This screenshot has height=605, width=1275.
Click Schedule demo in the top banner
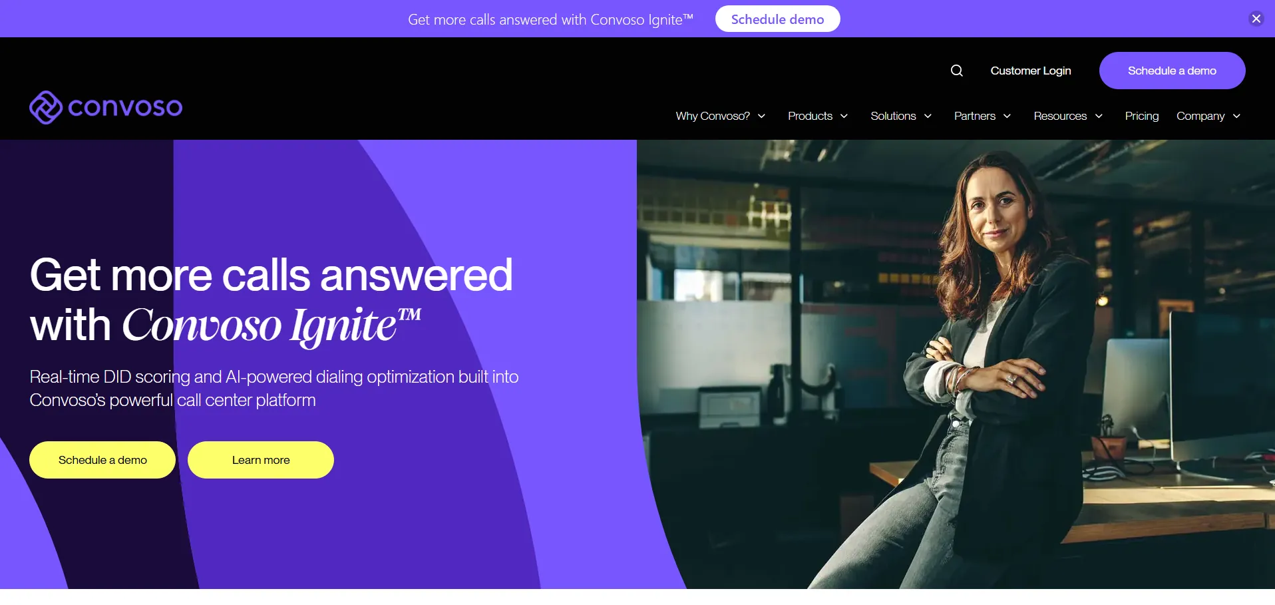(777, 19)
